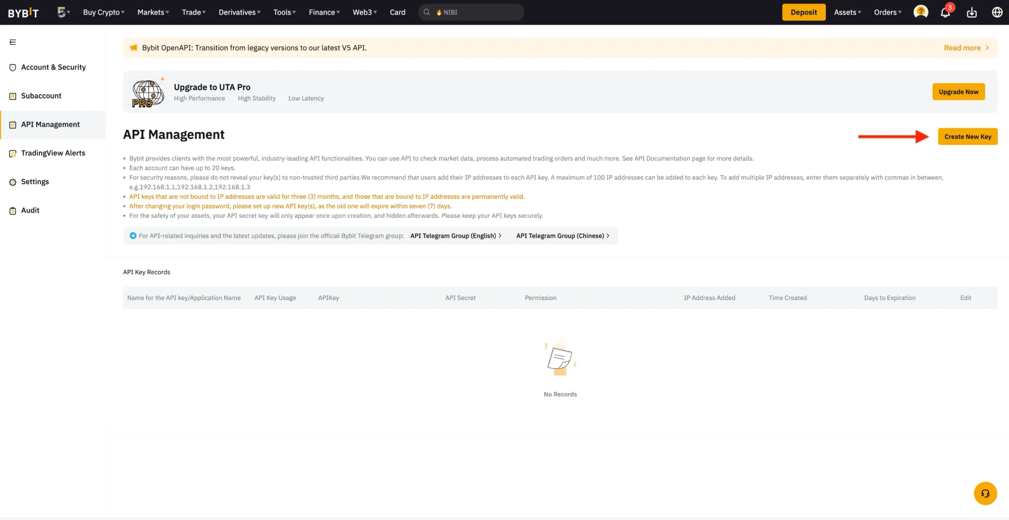Click the Upgrade Now button
This screenshot has height=520, width=1009.
point(959,92)
